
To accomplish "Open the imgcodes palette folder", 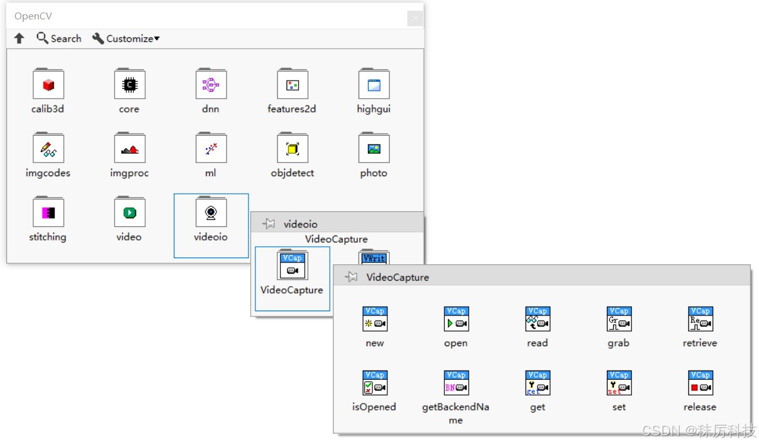I will (x=48, y=148).
